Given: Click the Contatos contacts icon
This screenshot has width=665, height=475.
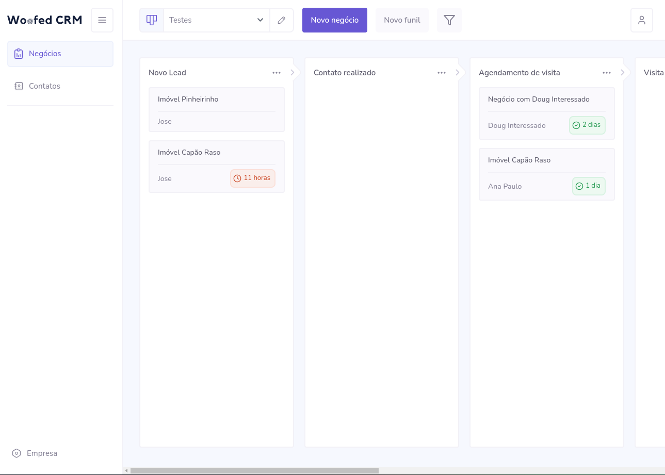Looking at the screenshot, I should (19, 86).
